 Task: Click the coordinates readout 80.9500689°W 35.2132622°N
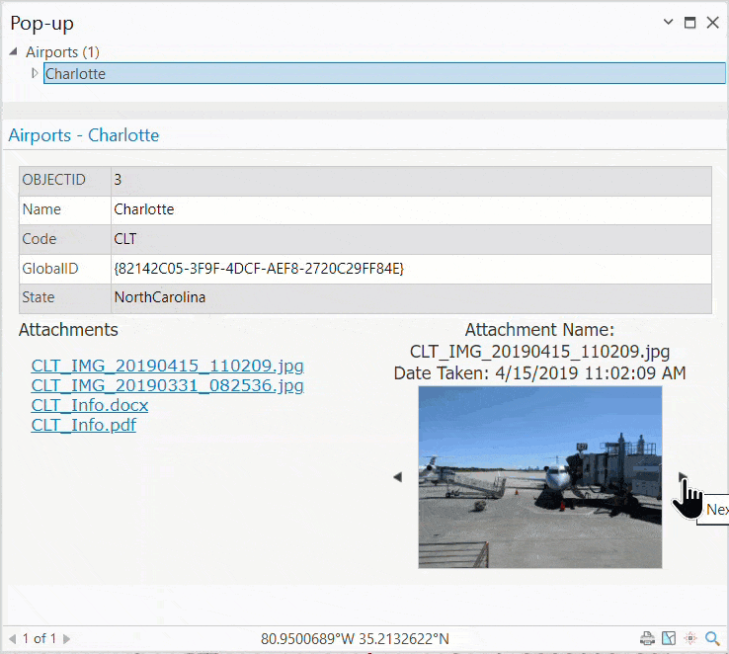(355, 638)
